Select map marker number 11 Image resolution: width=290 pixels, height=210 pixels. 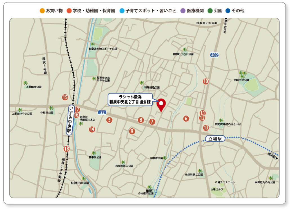click(202, 113)
